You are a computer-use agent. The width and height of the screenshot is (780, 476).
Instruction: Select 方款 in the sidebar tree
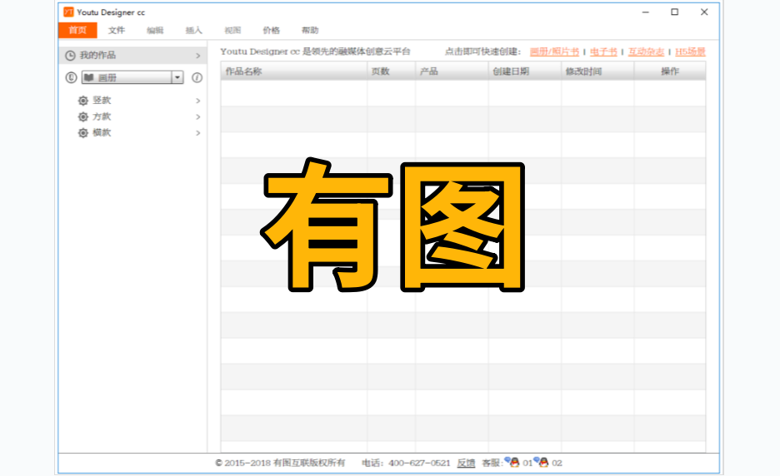point(102,117)
